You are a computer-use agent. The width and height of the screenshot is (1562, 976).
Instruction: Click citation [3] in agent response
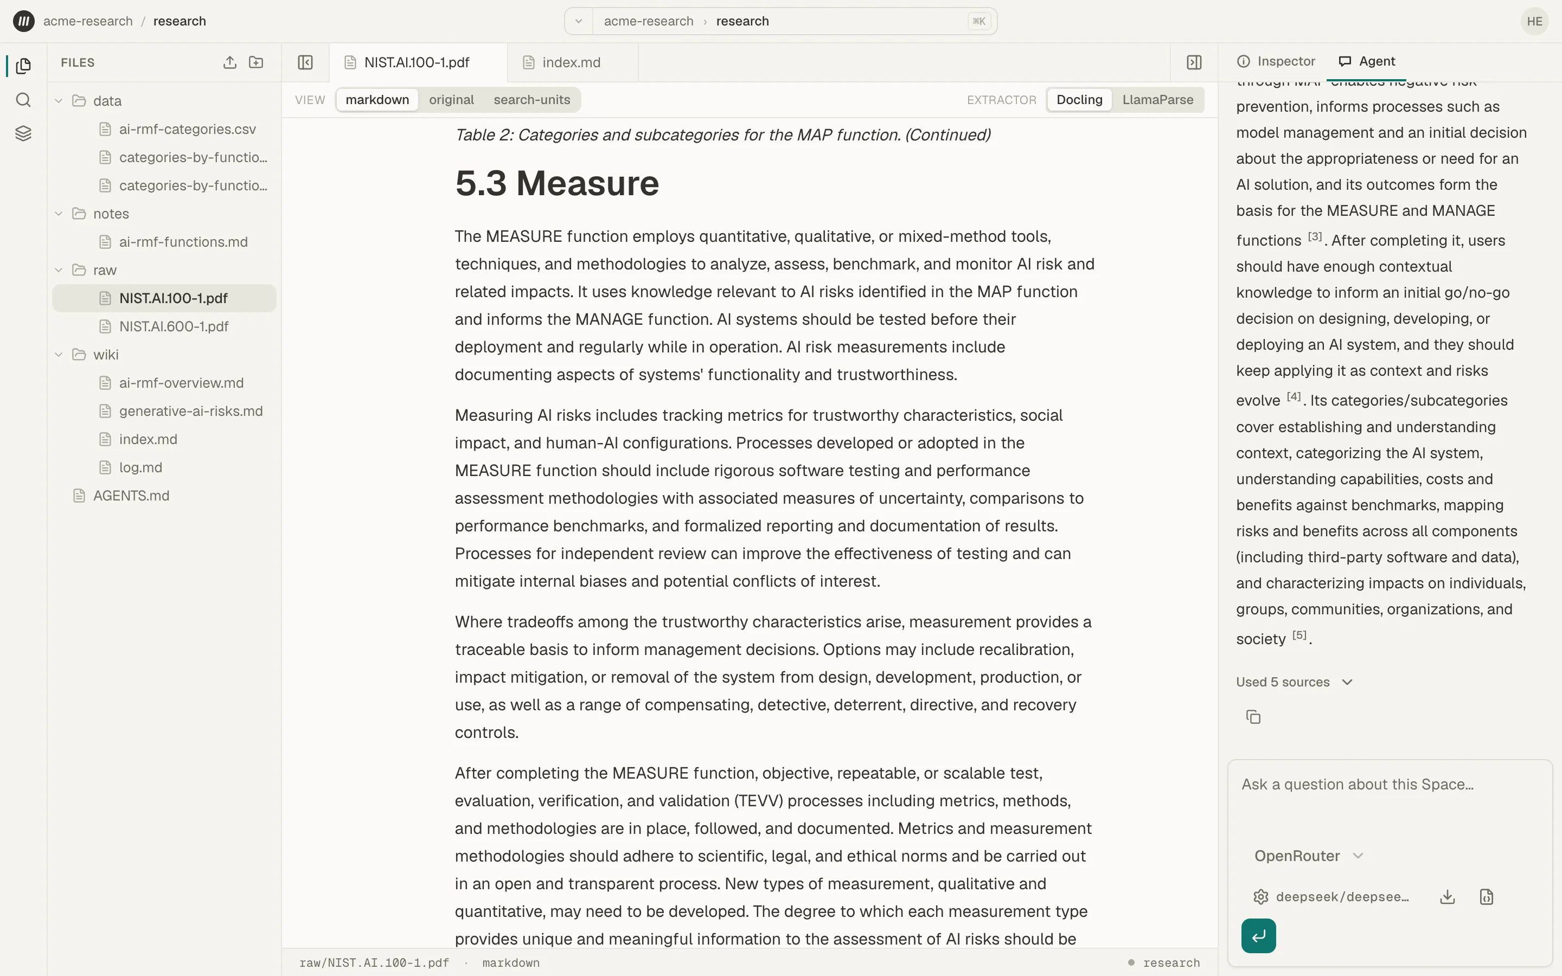pos(1315,236)
